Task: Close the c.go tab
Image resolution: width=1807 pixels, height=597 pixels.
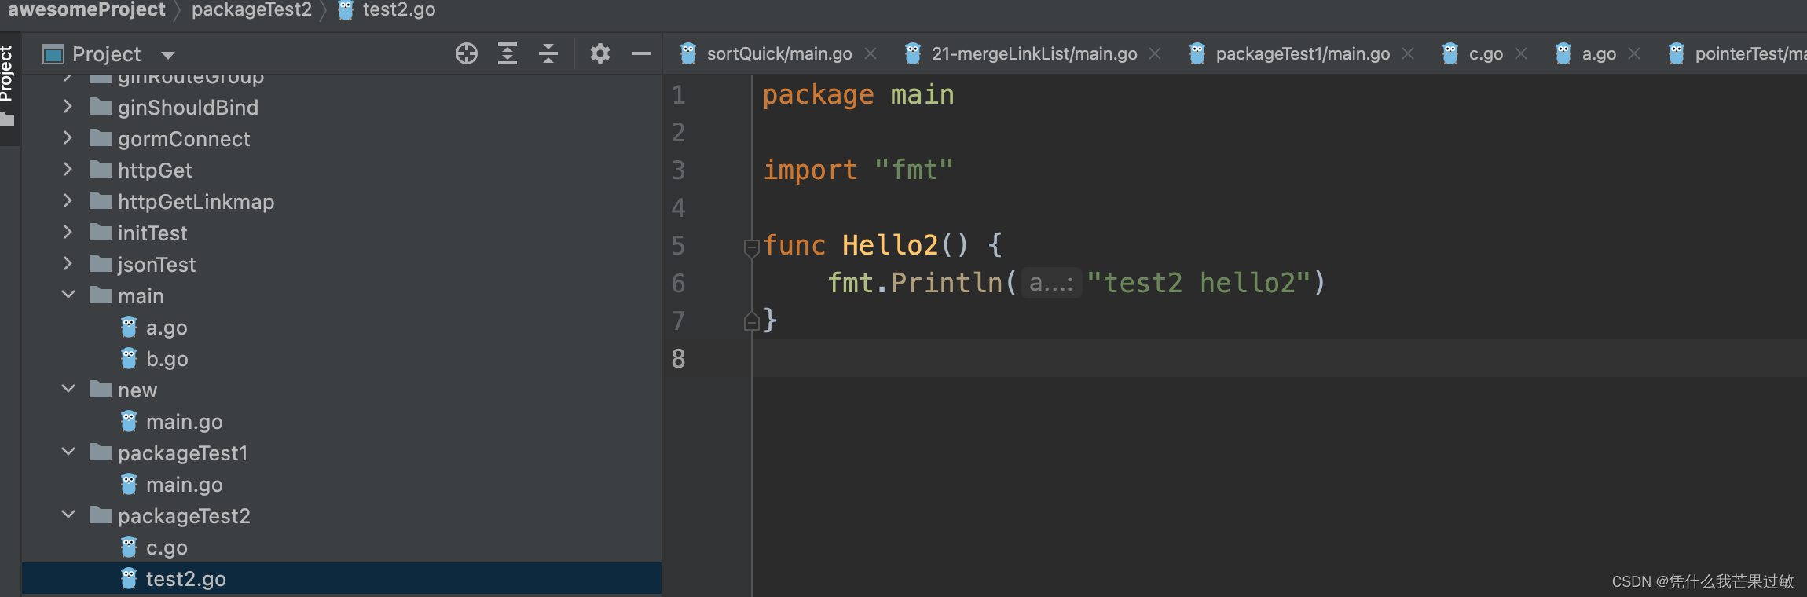Action: point(1521,53)
